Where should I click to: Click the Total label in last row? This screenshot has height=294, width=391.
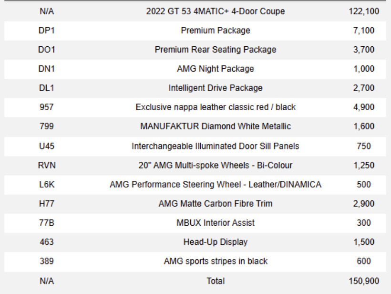215,281
